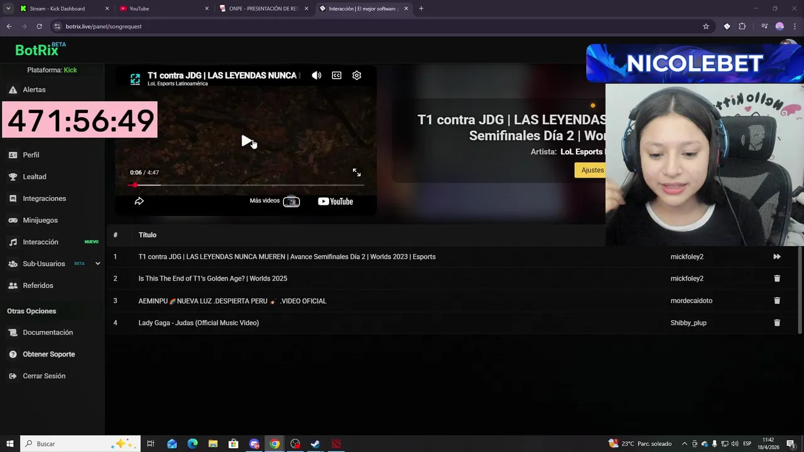Delete the Lady Gaga - Judas request
The image size is (804, 452).
click(777, 323)
